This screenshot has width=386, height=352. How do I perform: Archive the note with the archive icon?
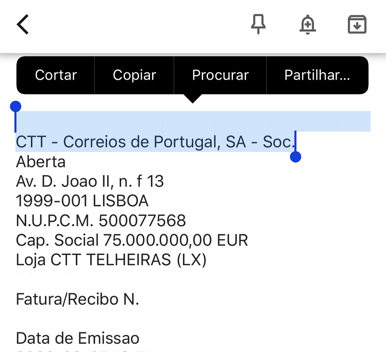[x=357, y=25]
